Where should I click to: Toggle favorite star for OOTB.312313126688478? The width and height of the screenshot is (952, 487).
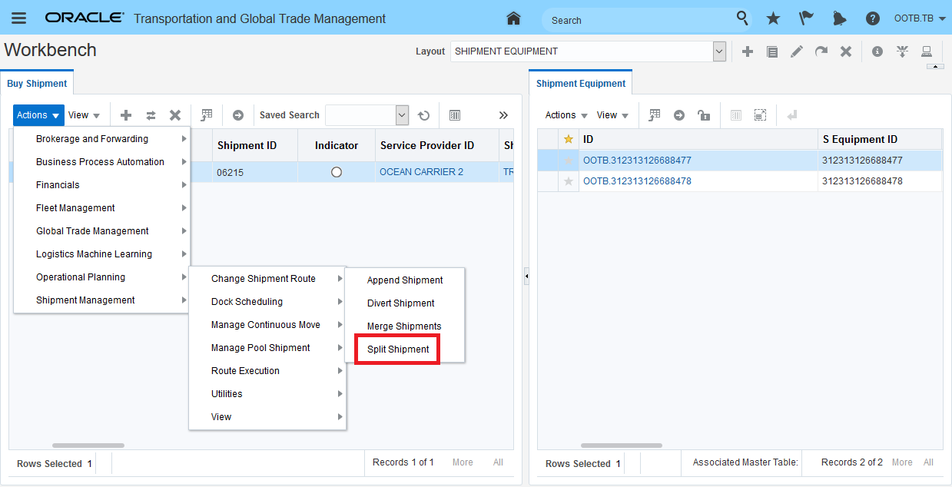coord(569,181)
